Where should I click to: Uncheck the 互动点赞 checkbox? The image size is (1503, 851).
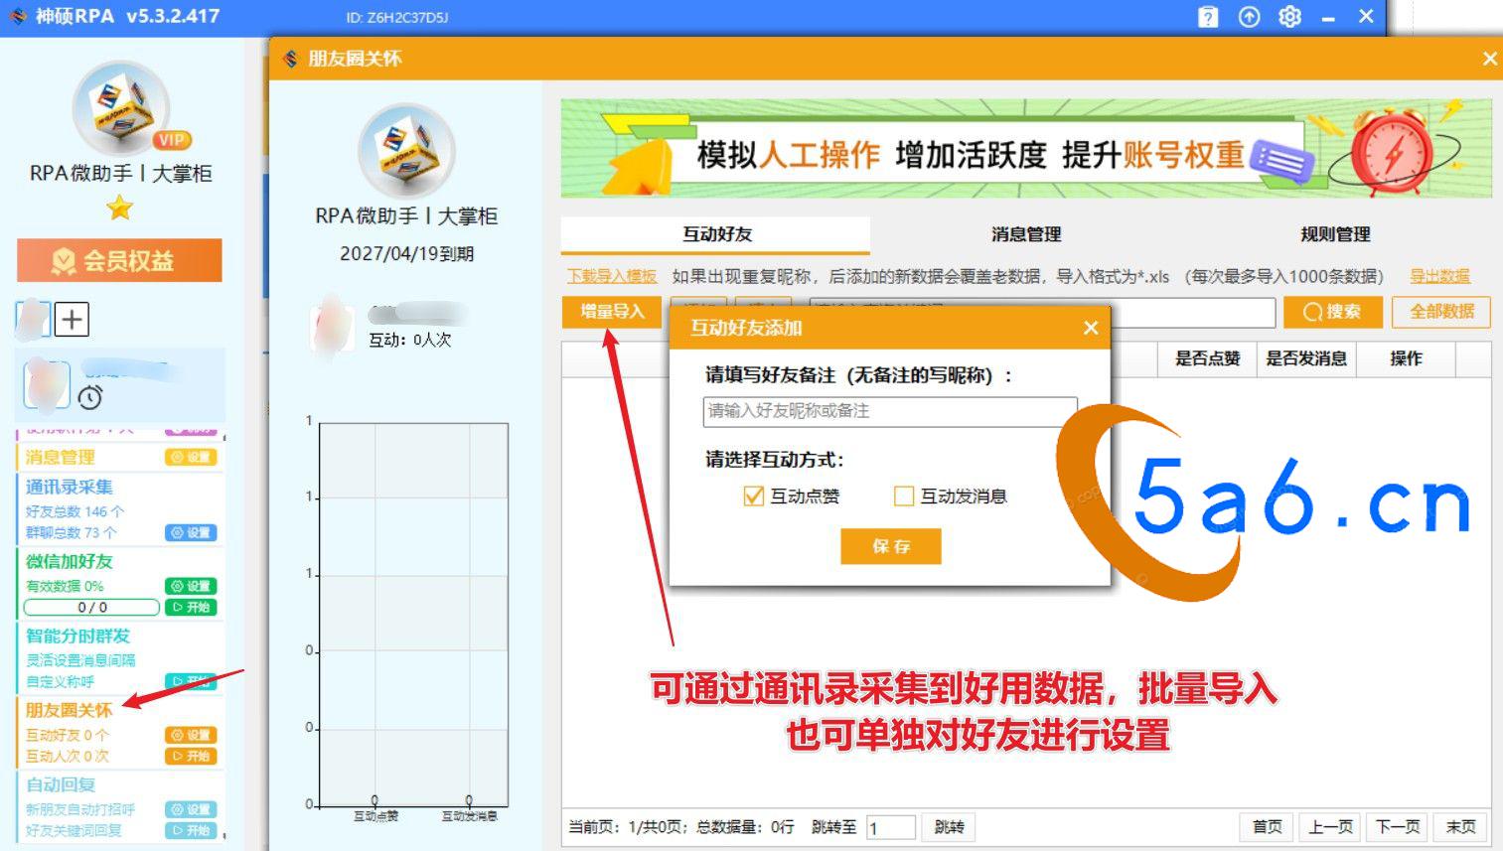point(754,496)
